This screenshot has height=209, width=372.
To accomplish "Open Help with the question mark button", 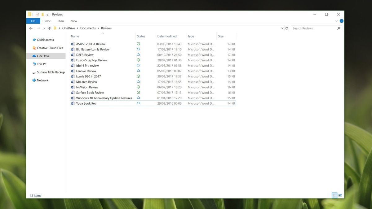I will click(341, 21).
